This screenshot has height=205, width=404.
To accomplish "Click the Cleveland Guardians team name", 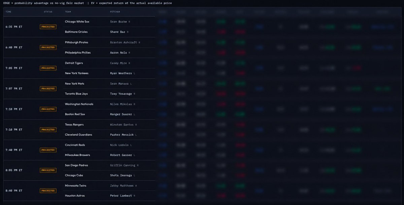I will pyautogui.click(x=78, y=135).
